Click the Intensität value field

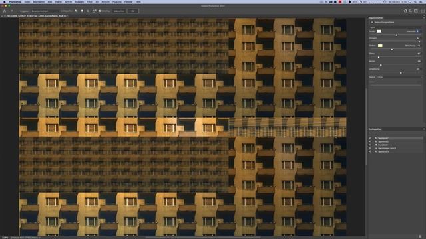(x=419, y=31)
